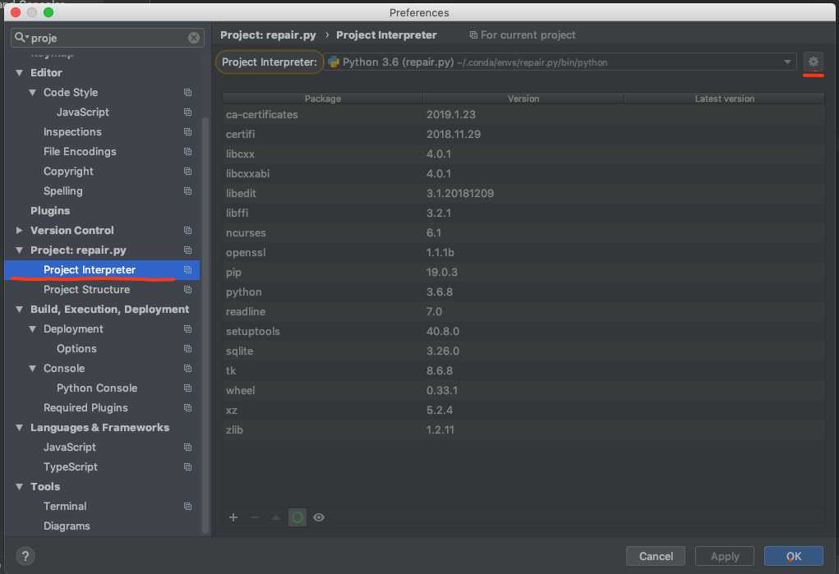Click project-level icon beside Terminal

coord(188,506)
